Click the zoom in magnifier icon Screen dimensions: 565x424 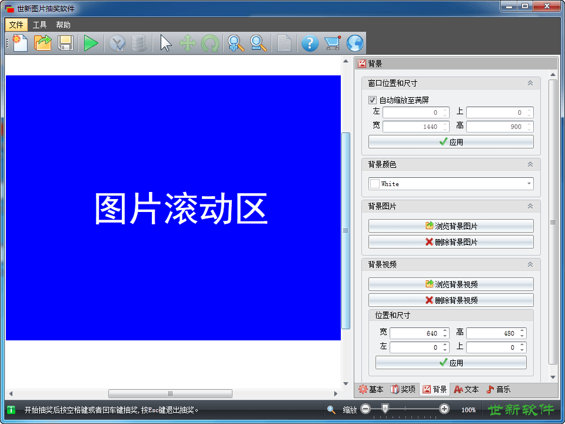point(236,43)
